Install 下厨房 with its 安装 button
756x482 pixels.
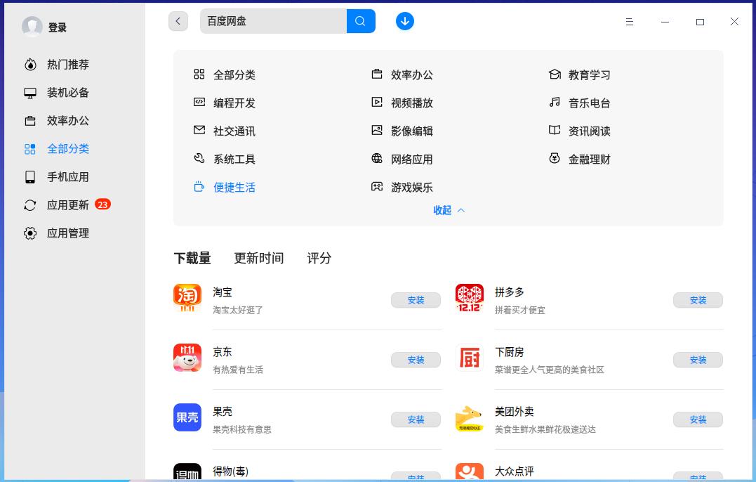point(697,359)
